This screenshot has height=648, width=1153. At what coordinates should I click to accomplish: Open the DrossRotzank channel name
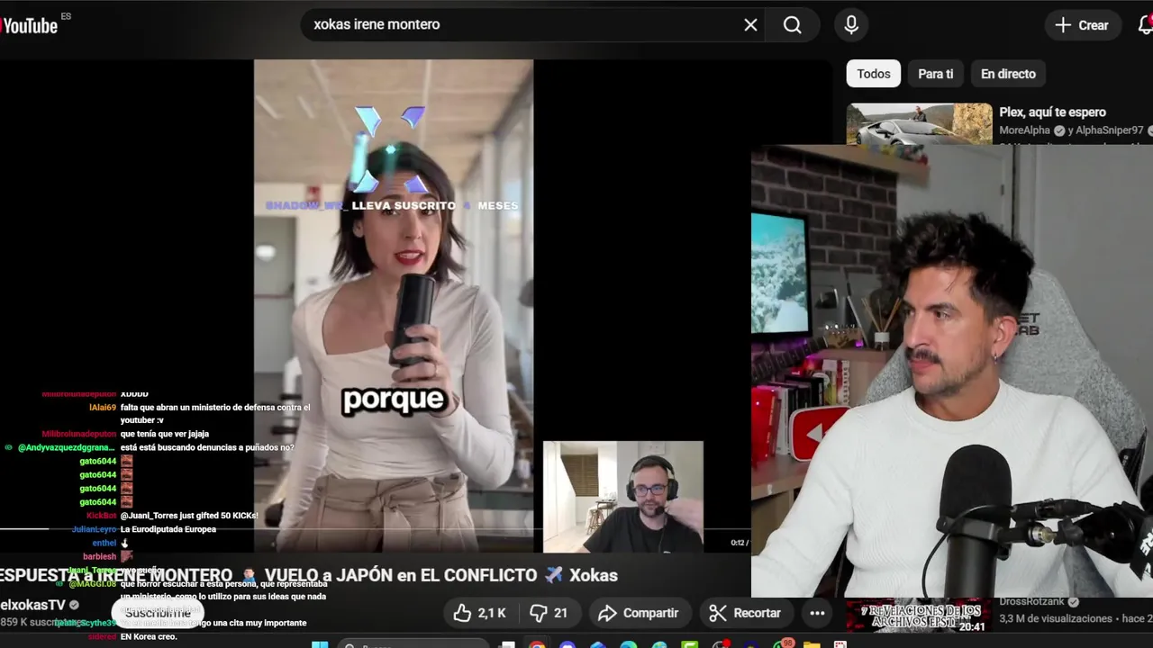coord(1032,601)
